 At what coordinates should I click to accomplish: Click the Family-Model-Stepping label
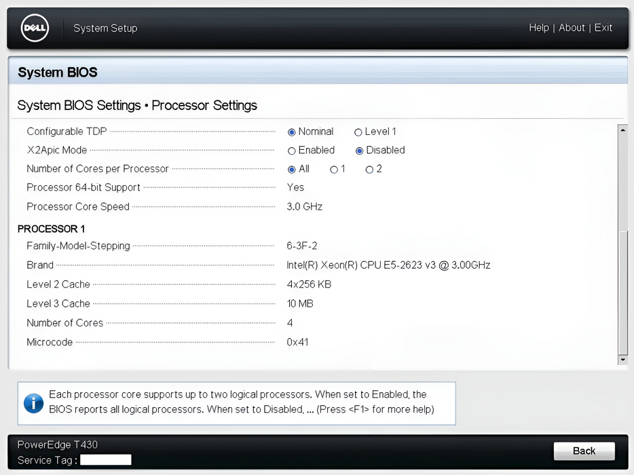tap(79, 246)
